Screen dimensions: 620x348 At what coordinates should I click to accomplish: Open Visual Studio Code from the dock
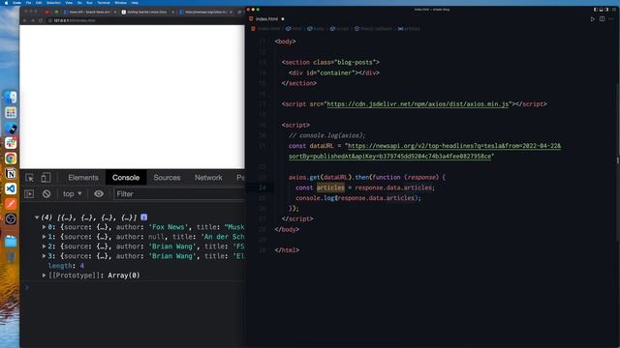pos(11,188)
